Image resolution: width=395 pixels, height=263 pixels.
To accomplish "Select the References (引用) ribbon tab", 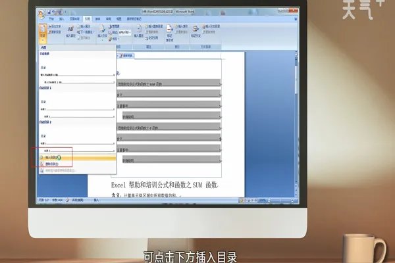I will (x=88, y=19).
